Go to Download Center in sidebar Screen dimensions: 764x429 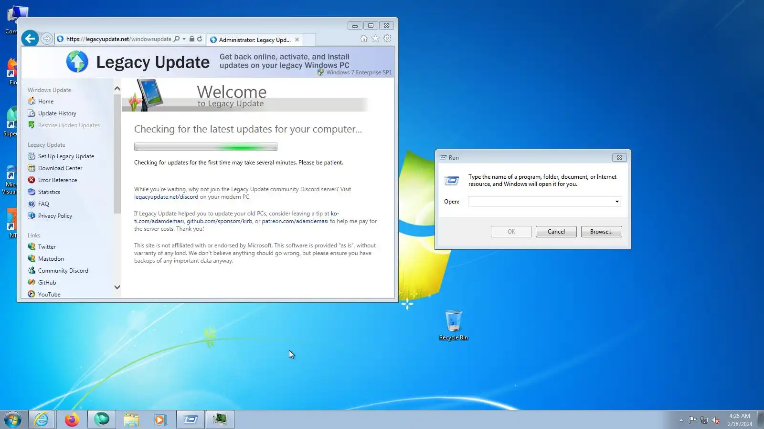pos(60,168)
